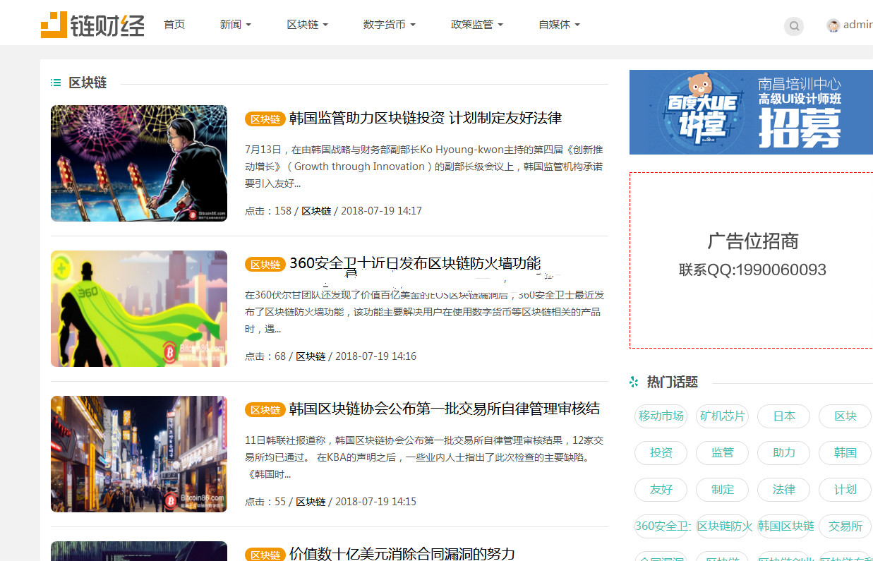Select the 制定 hot topic tag
The width and height of the screenshot is (873, 561).
[723, 490]
